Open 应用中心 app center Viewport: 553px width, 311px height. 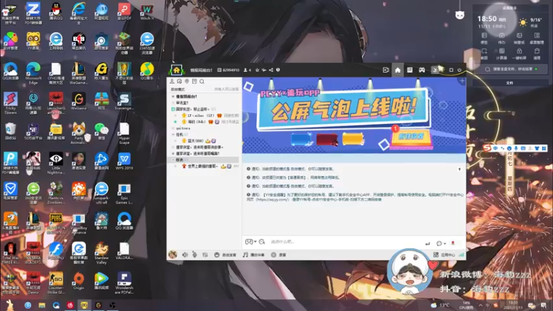point(444,254)
